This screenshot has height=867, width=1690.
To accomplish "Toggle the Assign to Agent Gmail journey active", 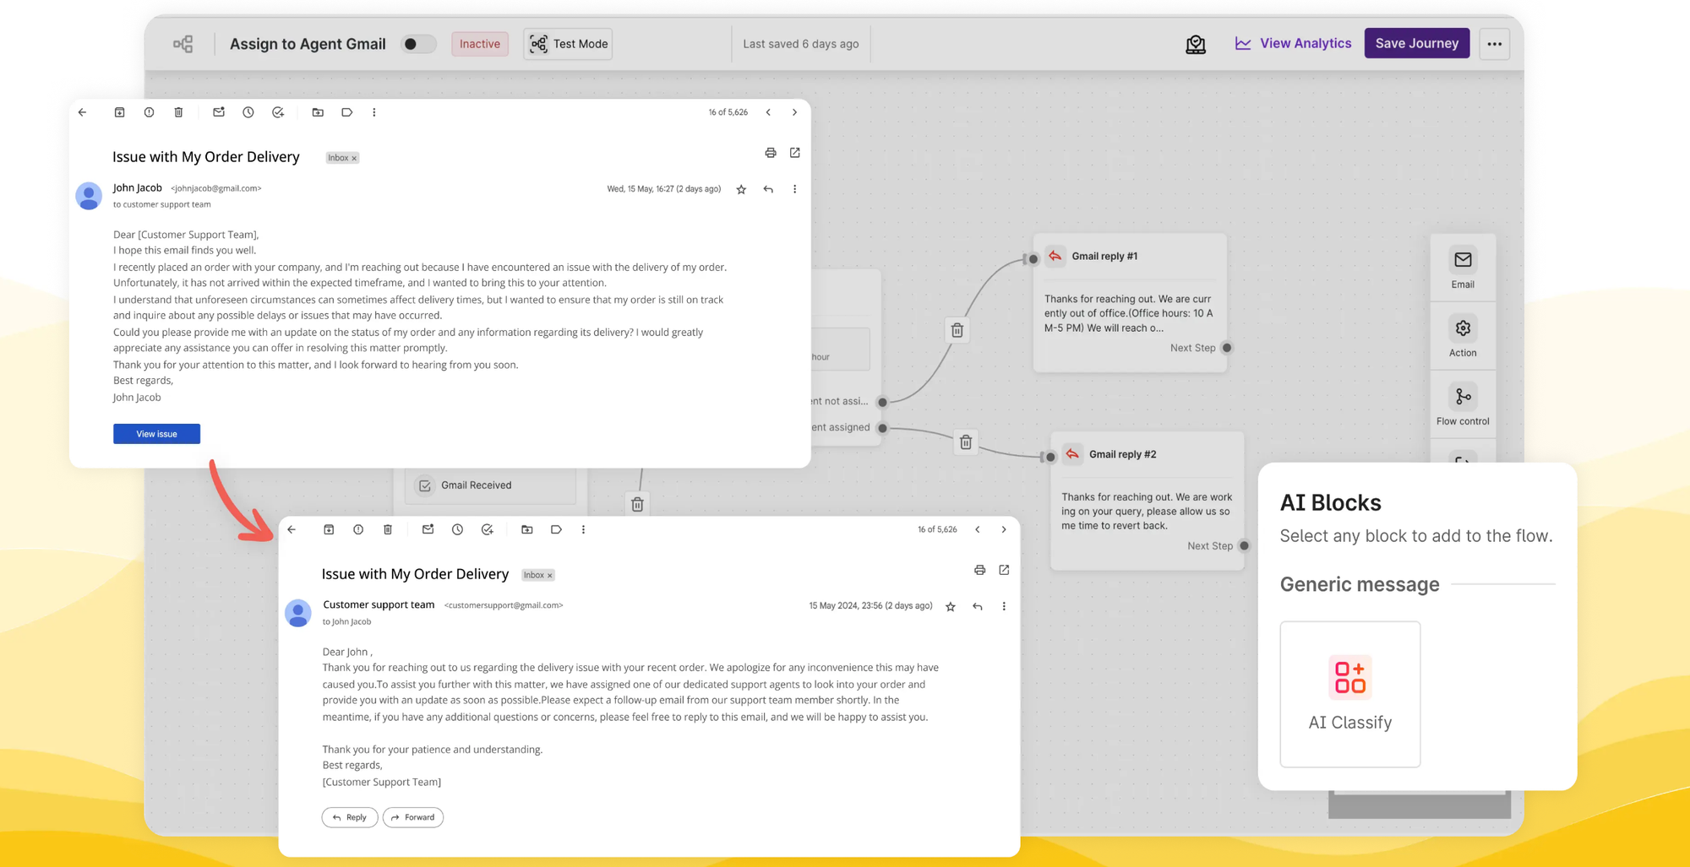I will [417, 43].
